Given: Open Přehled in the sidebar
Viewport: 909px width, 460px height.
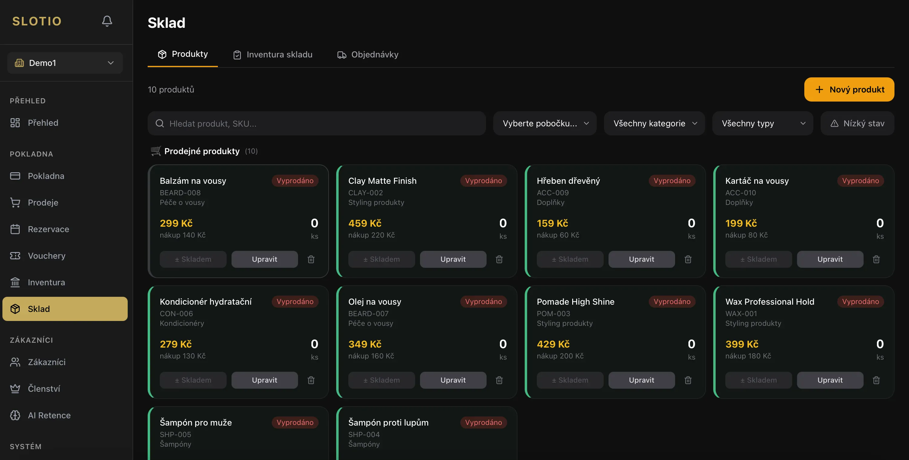Looking at the screenshot, I should click(x=65, y=123).
